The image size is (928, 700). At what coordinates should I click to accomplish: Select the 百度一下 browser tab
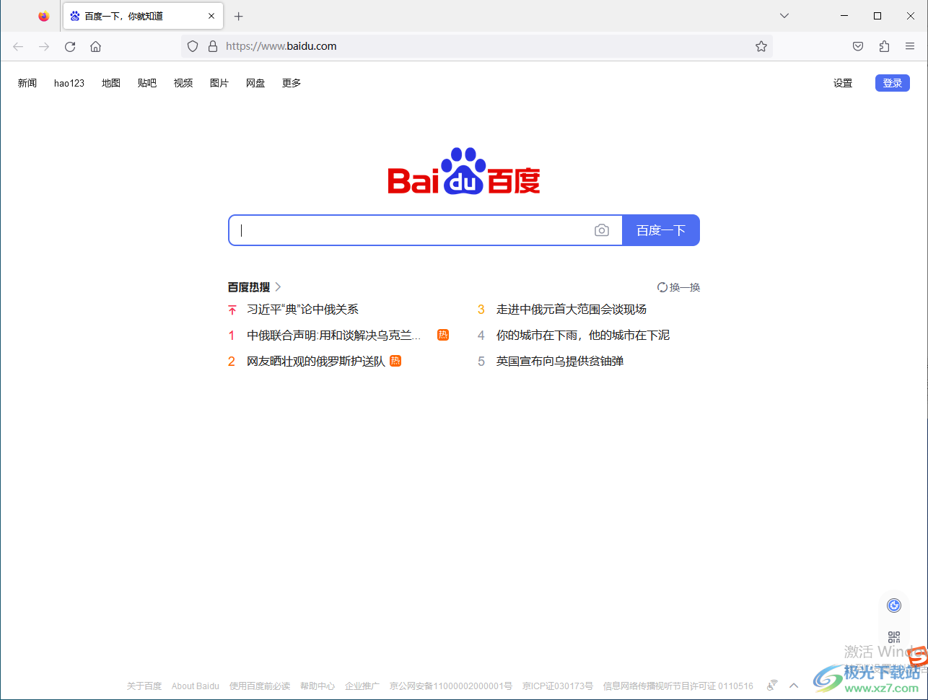point(143,16)
